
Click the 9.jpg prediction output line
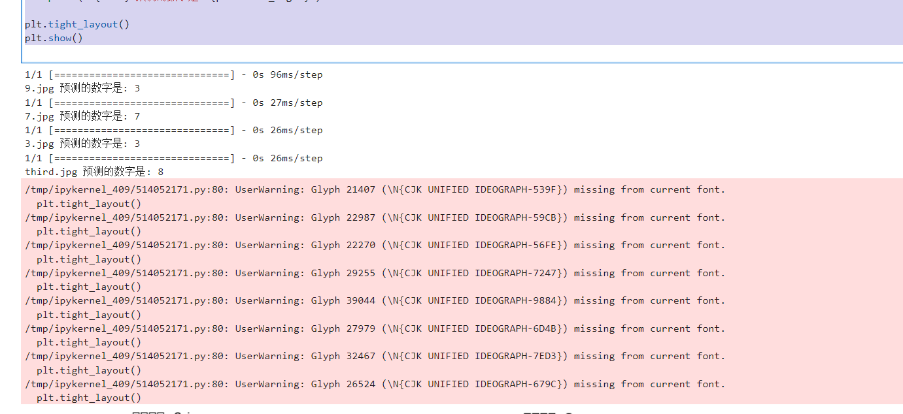tap(82, 88)
